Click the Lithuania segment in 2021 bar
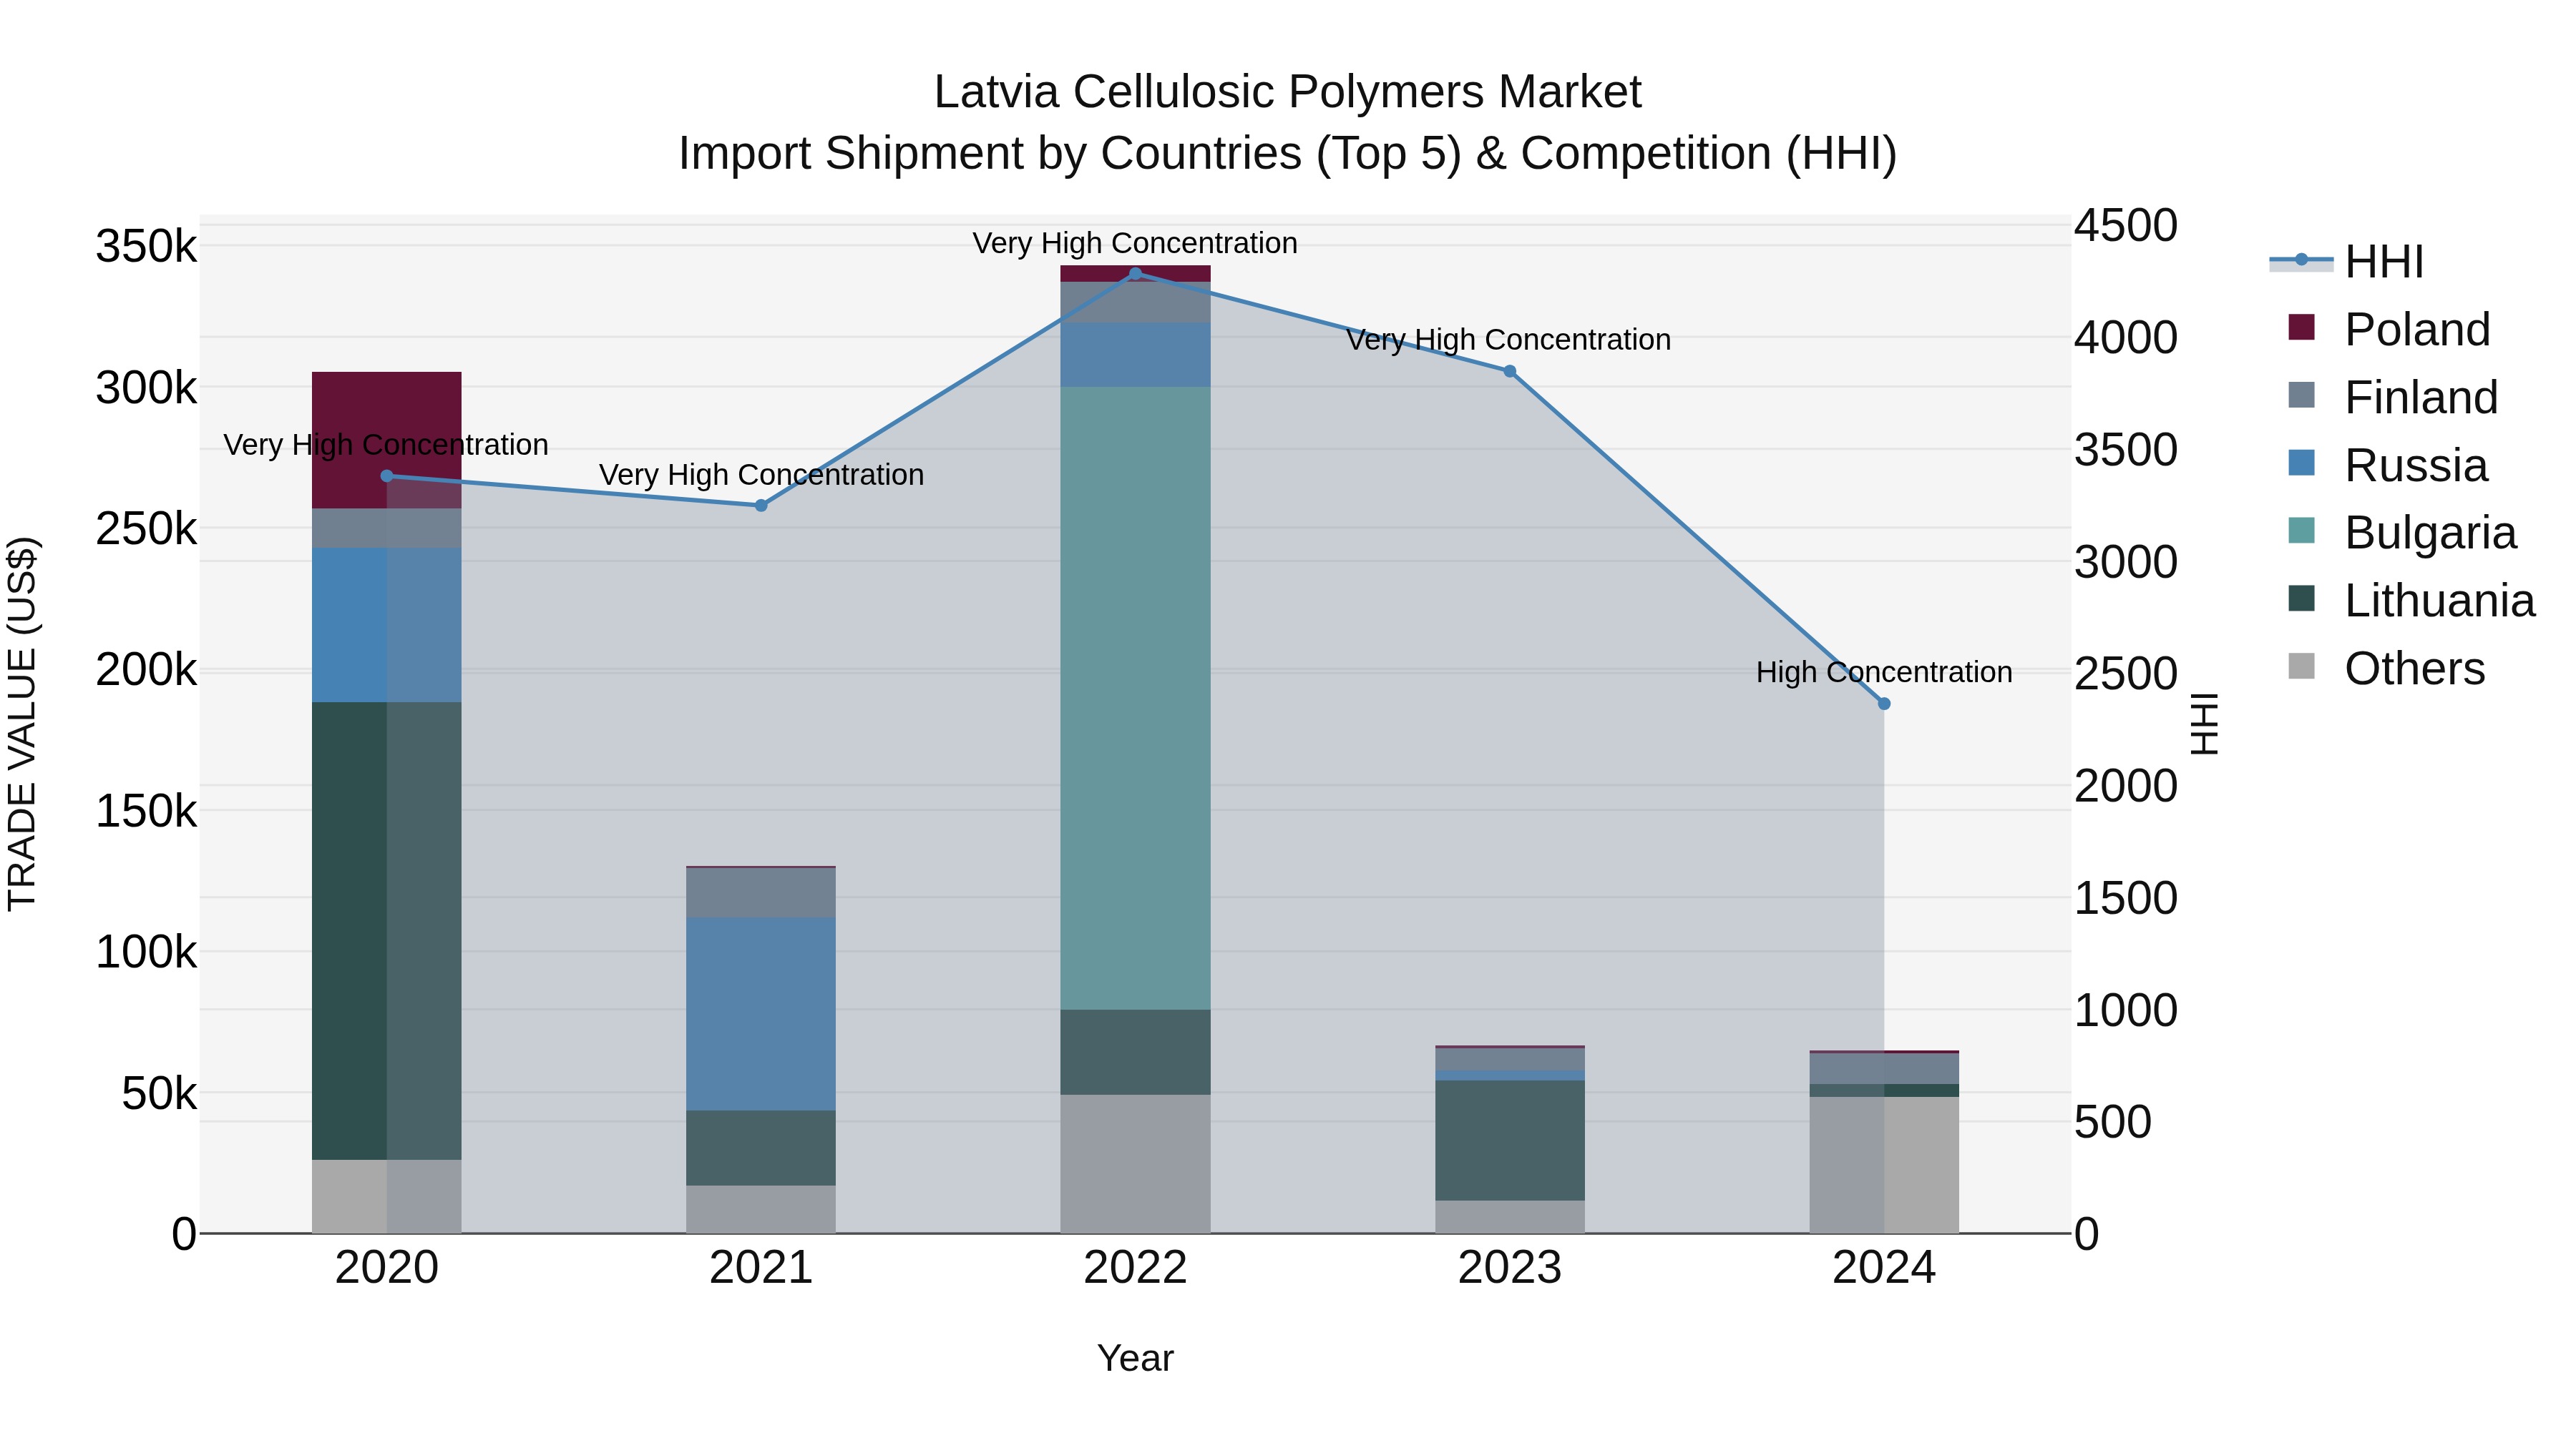 [x=761, y=1148]
